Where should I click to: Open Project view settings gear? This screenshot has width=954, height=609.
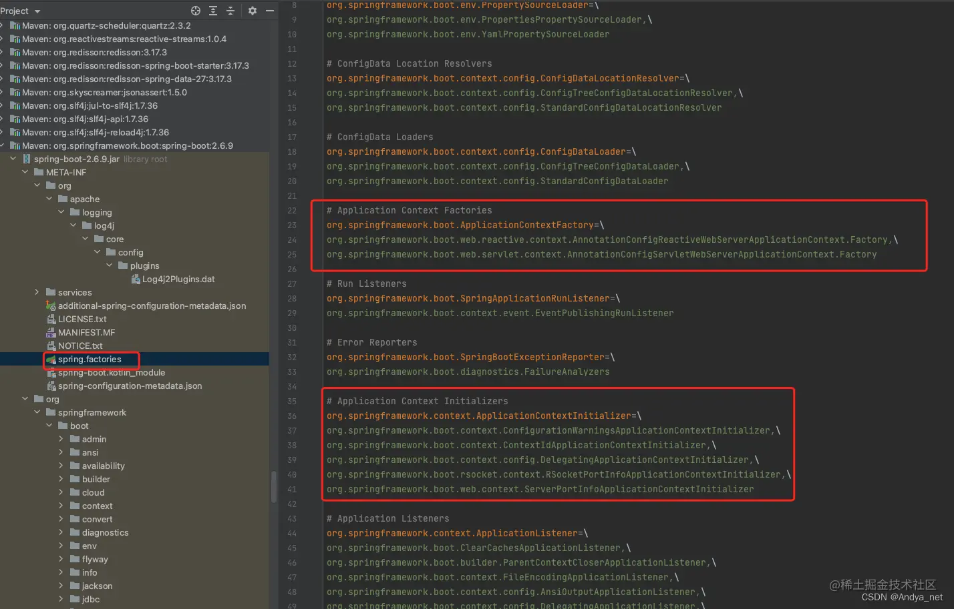[253, 11]
